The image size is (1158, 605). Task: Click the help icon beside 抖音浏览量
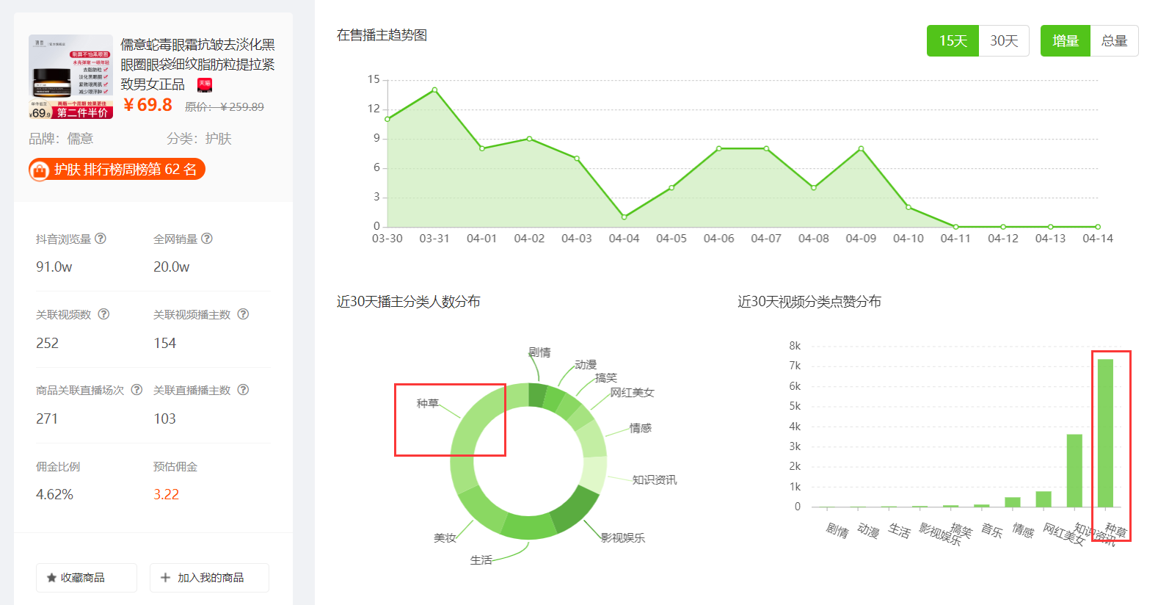pos(101,239)
